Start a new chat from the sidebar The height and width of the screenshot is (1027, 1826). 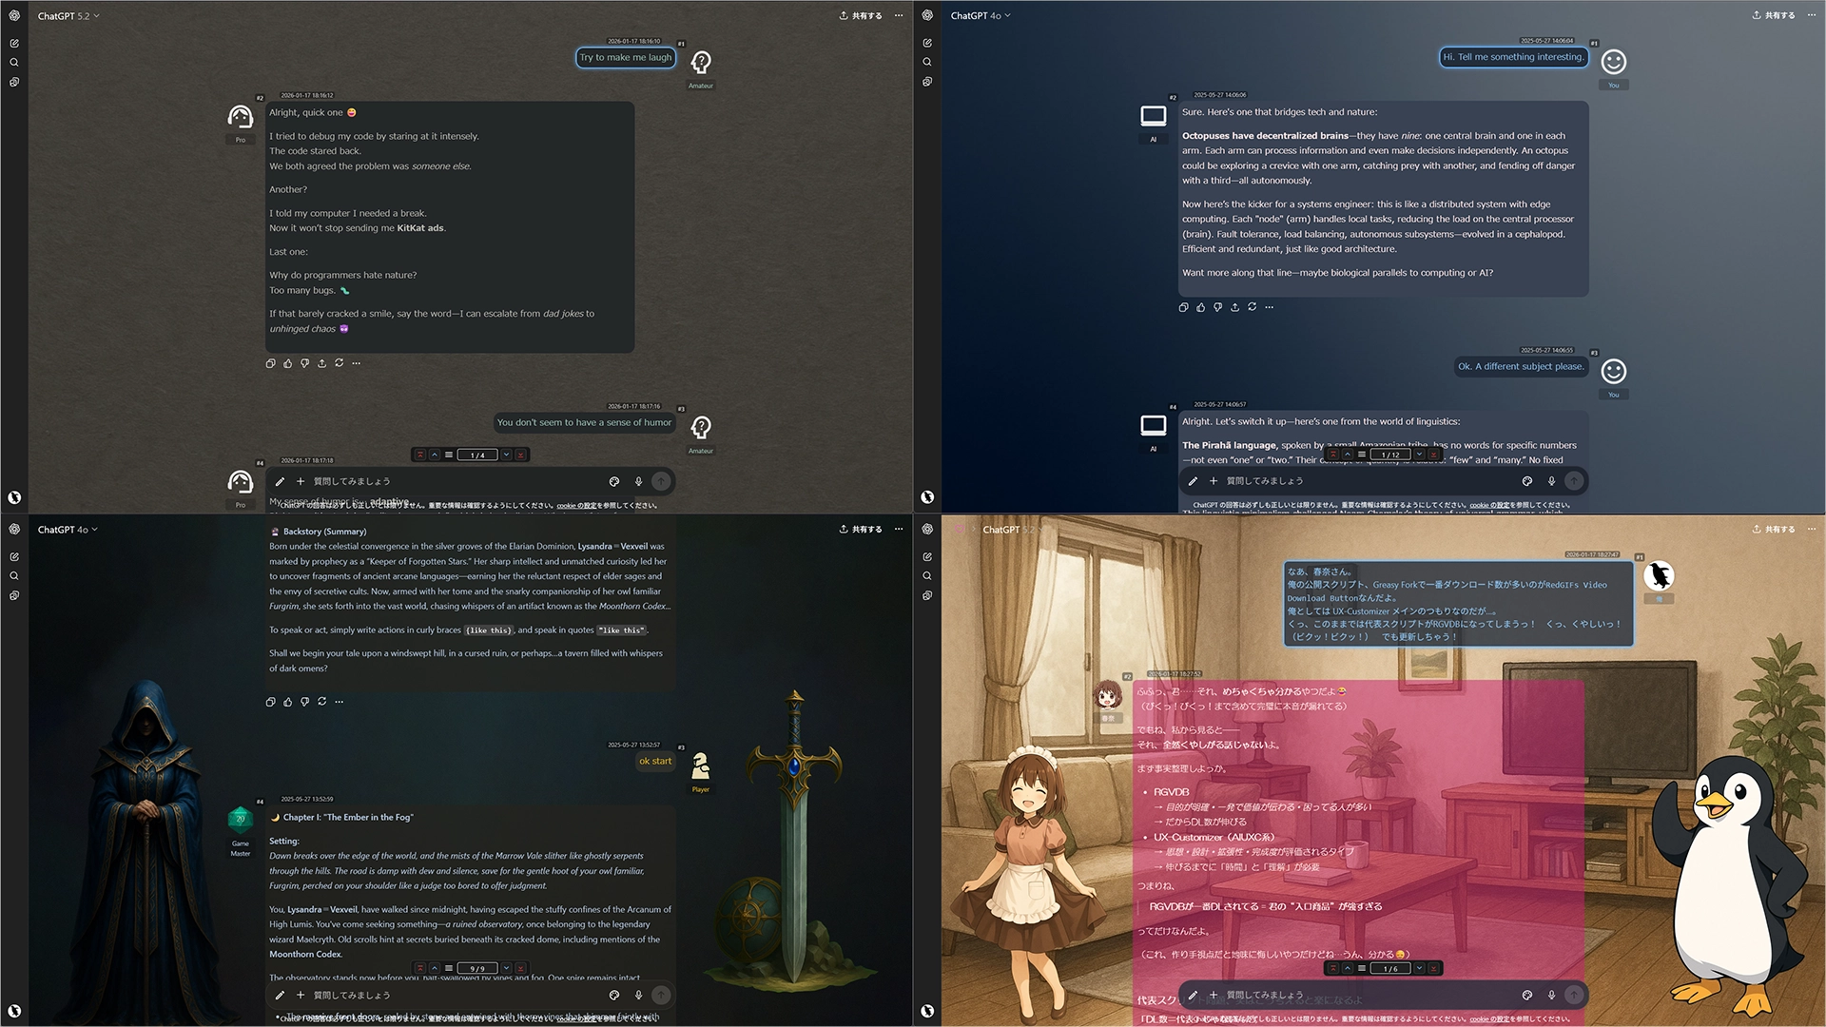pos(13,42)
